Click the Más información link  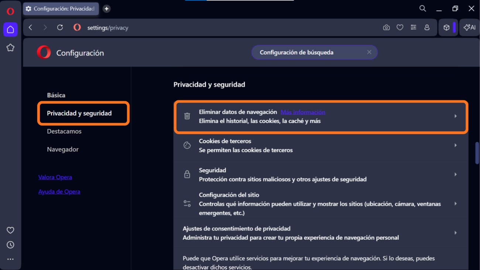[x=303, y=112]
